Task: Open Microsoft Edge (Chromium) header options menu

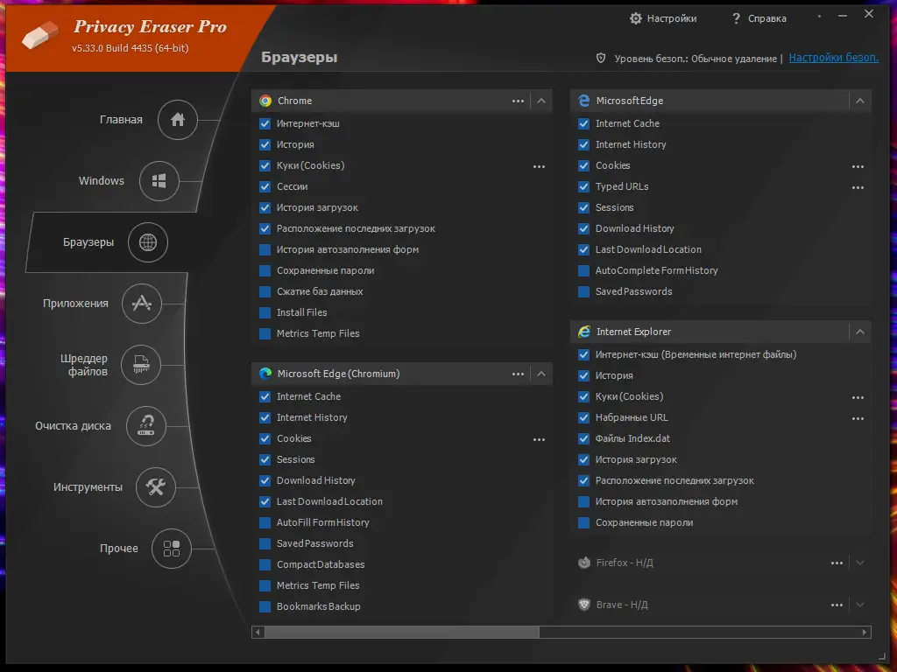Action: (519, 374)
